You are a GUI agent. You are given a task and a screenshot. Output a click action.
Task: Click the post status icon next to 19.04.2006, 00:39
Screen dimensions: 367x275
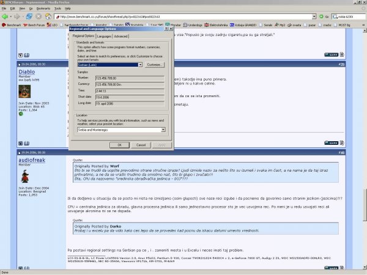click(x=20, y=153)
